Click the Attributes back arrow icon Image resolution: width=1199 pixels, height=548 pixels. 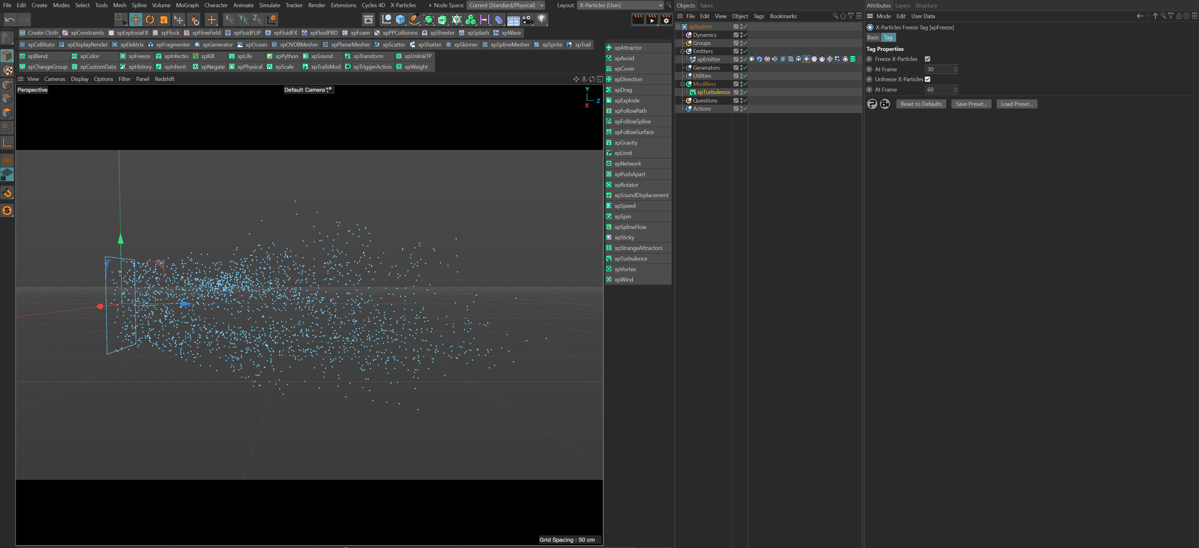(1140, 16)
